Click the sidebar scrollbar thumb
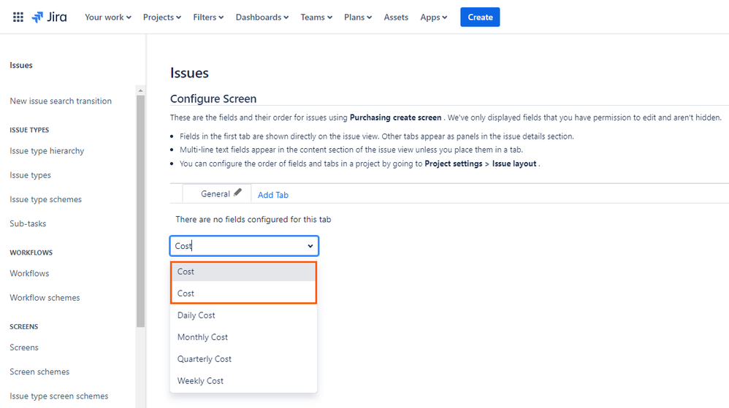Image resolution: width=729 pixels, height=408 pixels. (140, 212)
